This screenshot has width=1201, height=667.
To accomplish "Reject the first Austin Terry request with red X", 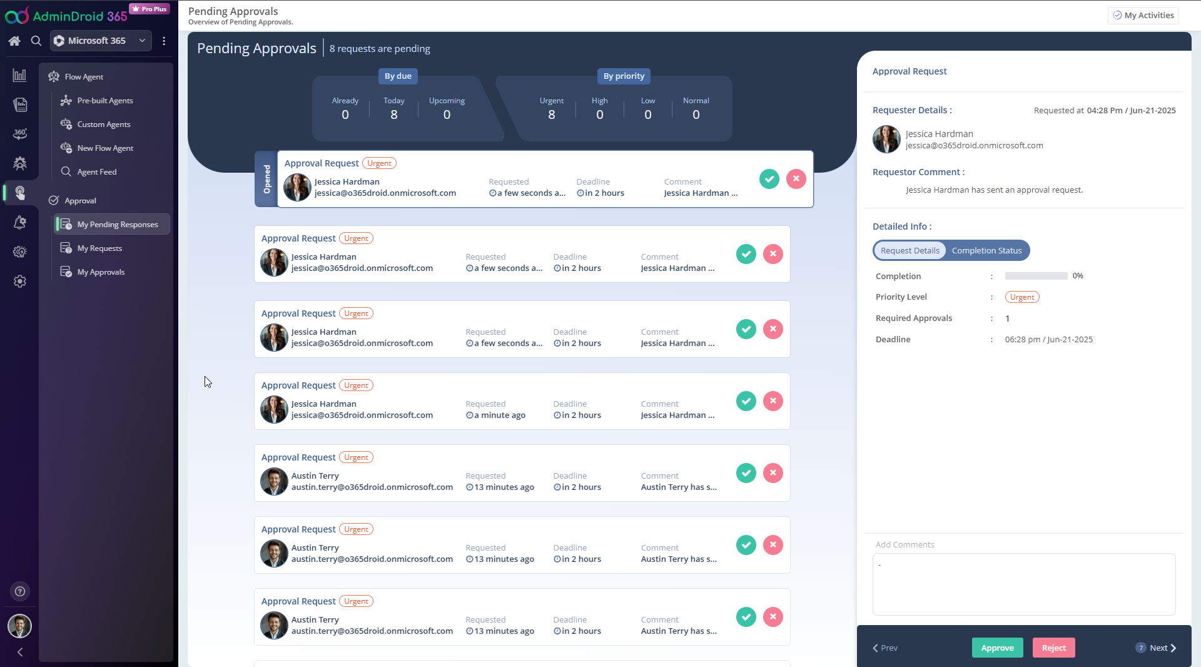I will pos(773,473).
